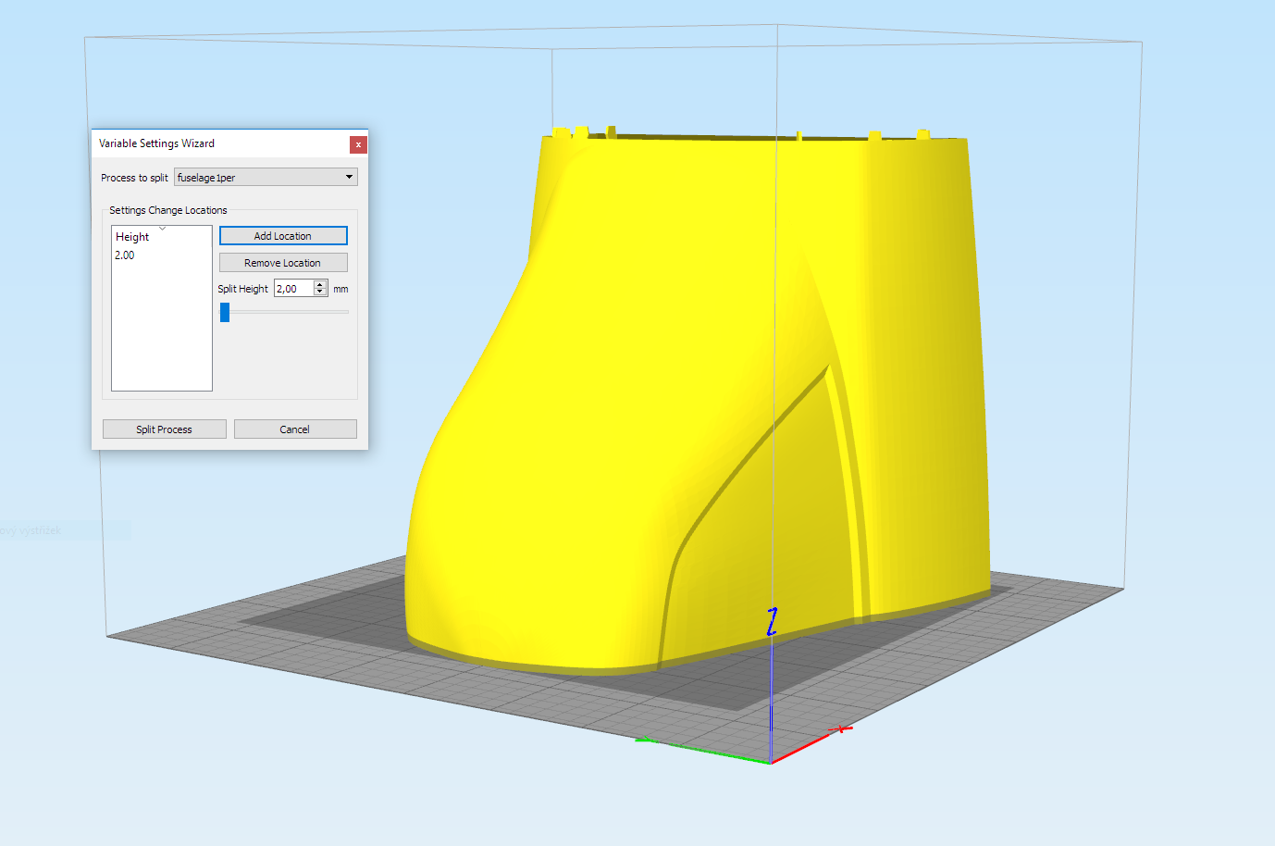The image size is (1275, 846).
Task: Cancel the Variable Settings Wizard
Action: click(x=295, y=429)
